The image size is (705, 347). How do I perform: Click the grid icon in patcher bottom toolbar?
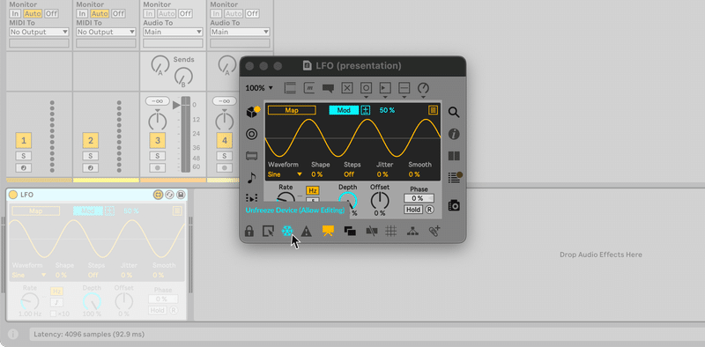click(391, 231)
